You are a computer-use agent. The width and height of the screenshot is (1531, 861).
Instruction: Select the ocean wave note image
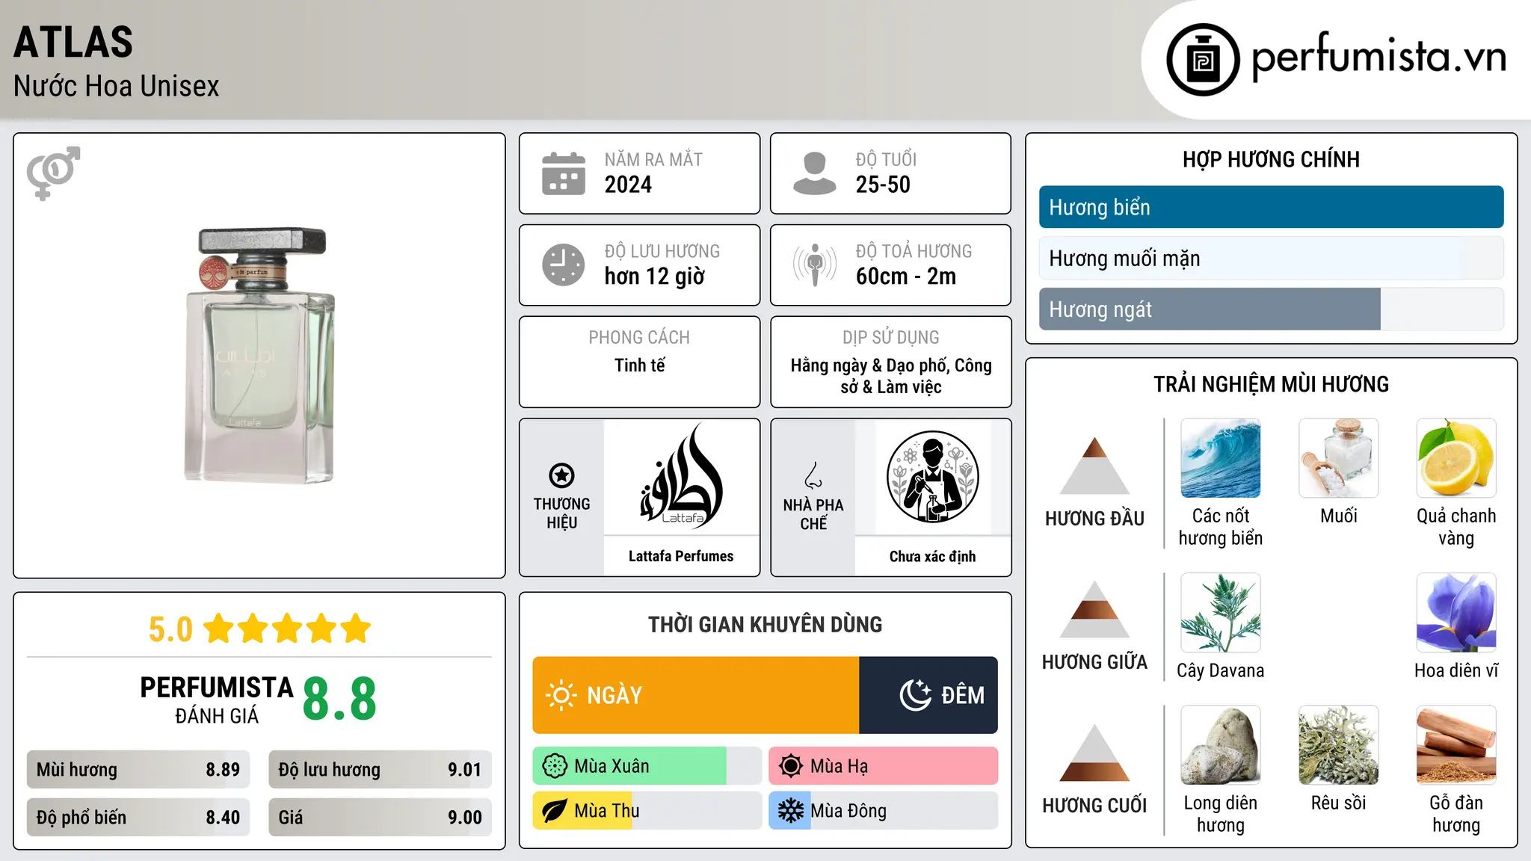pos(1221,458)
